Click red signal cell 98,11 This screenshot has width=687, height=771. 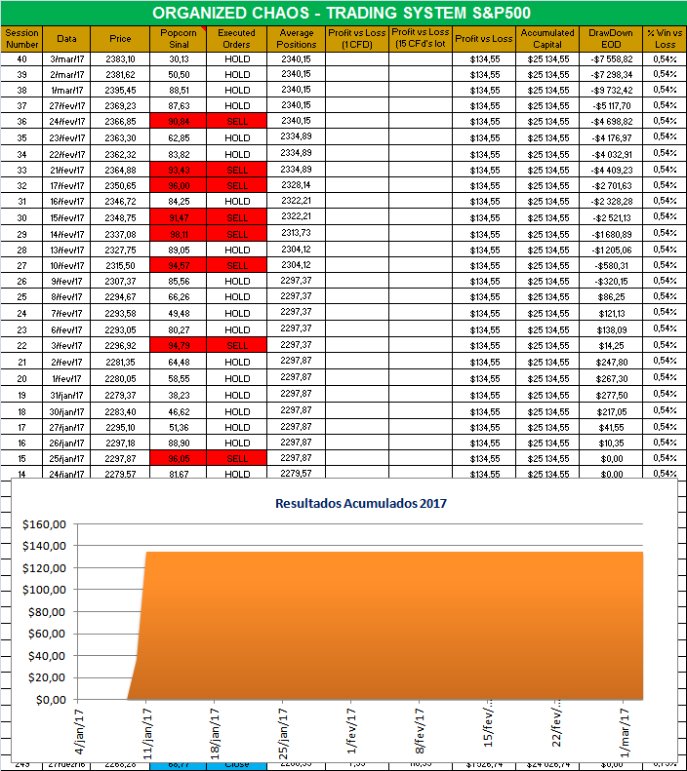tap(179, 234)
